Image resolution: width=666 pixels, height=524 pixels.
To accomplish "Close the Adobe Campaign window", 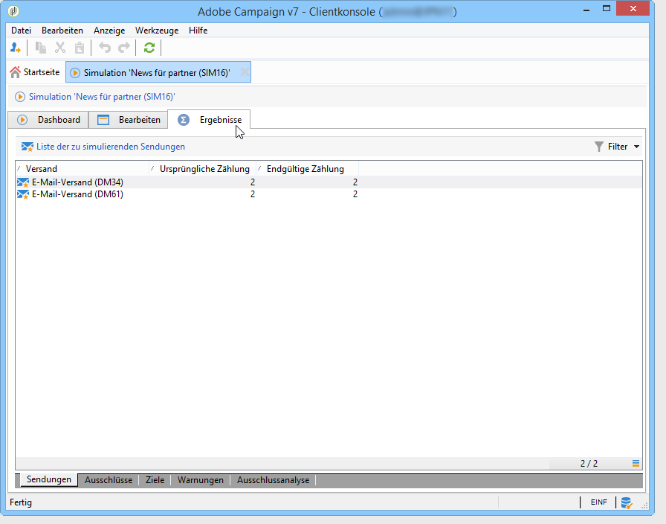I will click(x=633, y=8).
